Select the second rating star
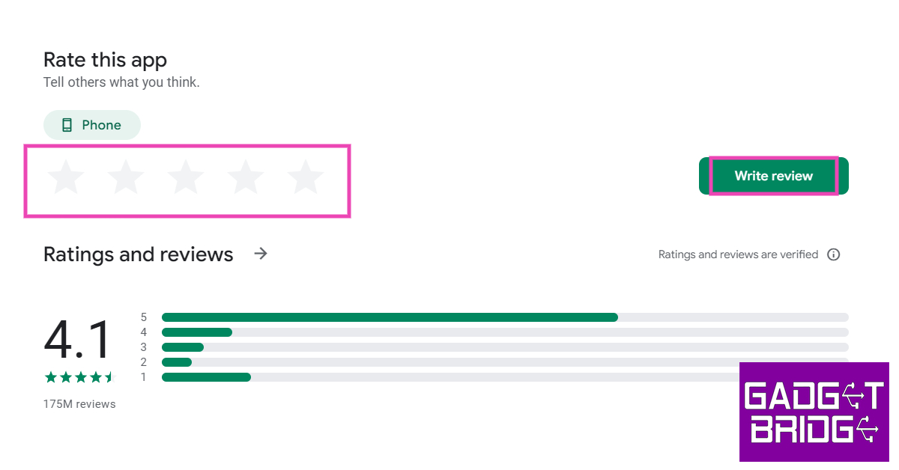Viewport: 899px width, 470px height. click(126, 177)
